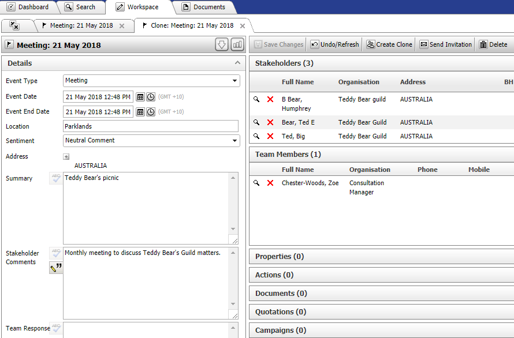The width and height of the screenshot is (514, 338).
Task: Click the quotation highlighter icon
Action: (55, 268)
